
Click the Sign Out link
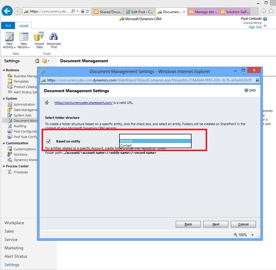pyautogui.click(x=255, y=27)
